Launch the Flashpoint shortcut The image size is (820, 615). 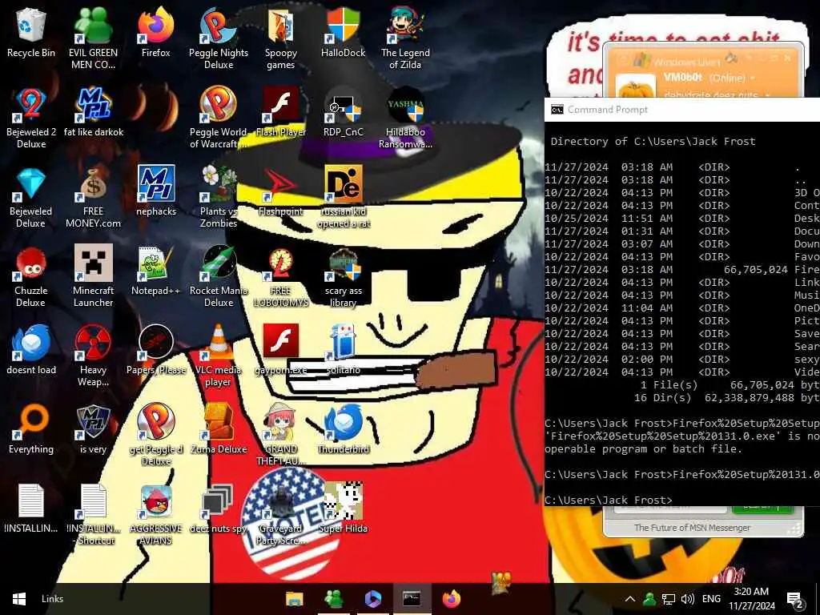click(x=281, y=191)
